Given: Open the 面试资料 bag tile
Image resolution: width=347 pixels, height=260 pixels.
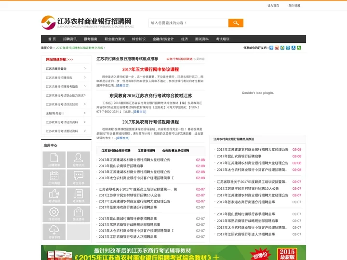Looking at the screenshot, I should [79, 214].
